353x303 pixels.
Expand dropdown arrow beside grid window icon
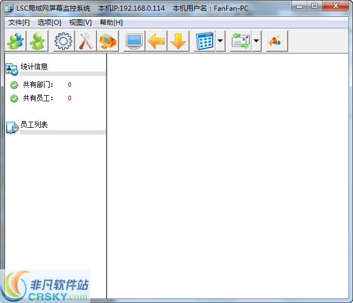220,41
